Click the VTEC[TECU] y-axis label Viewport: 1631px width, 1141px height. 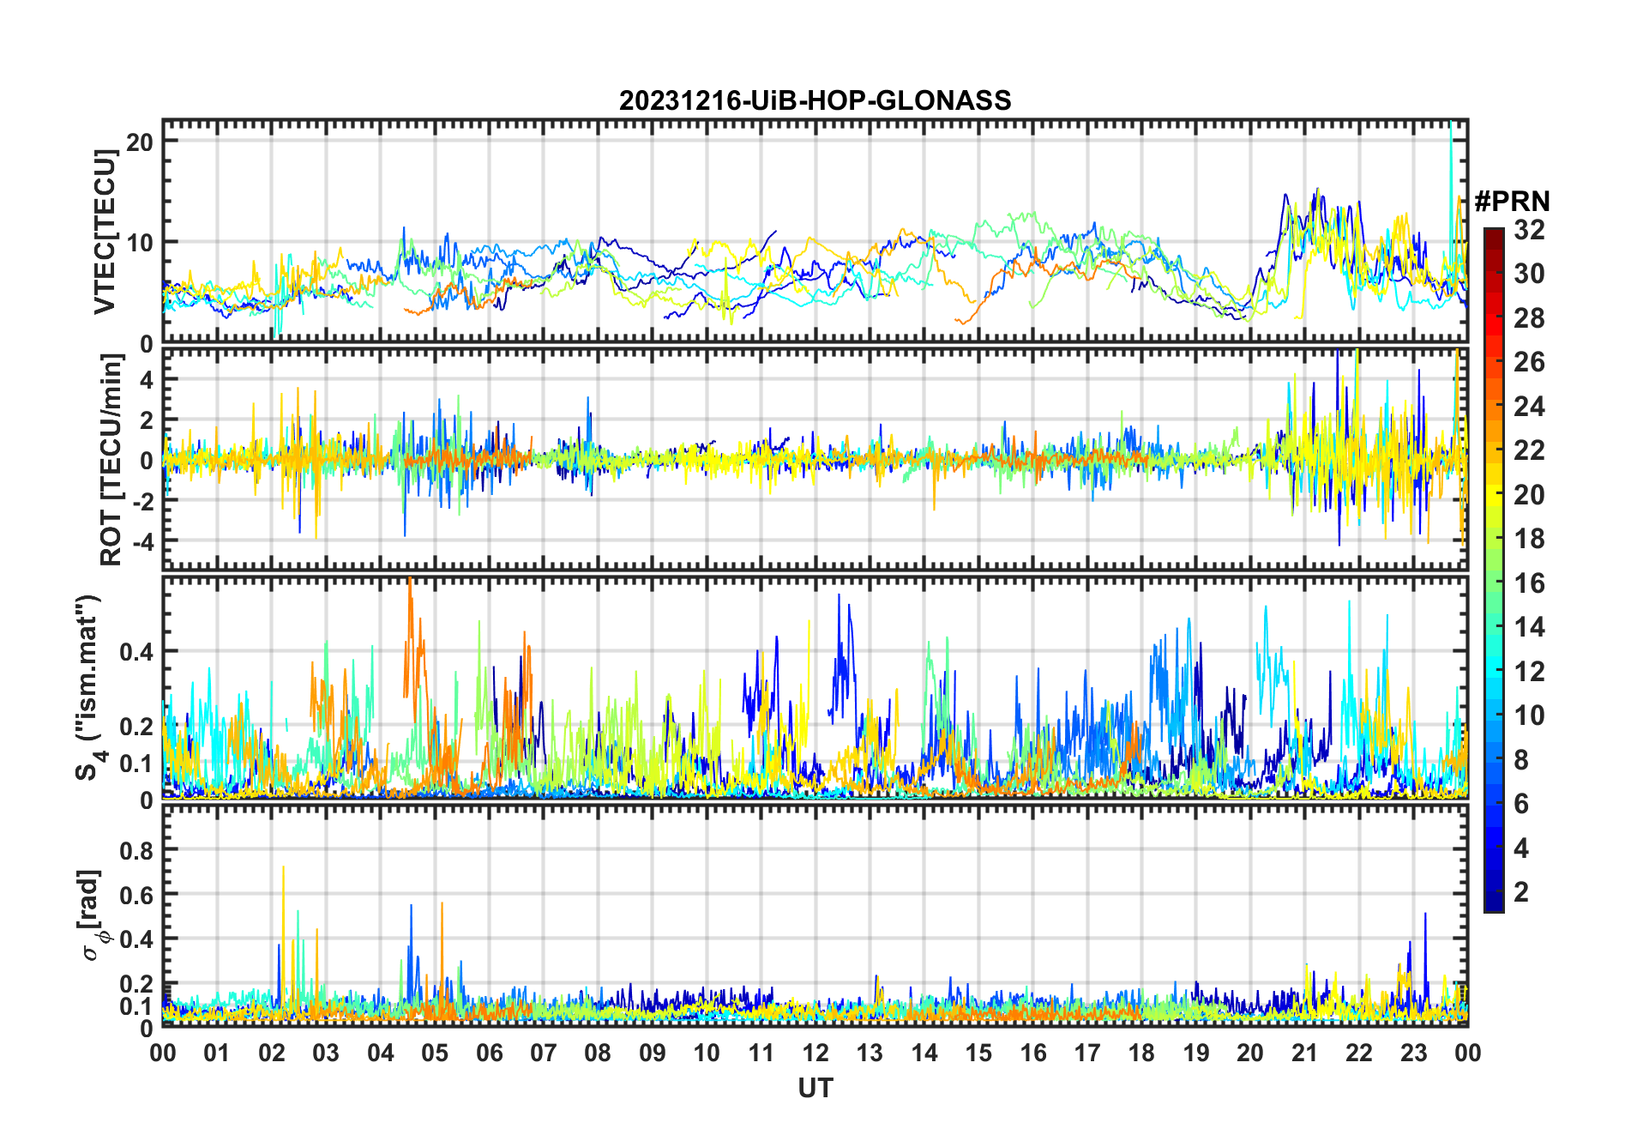click(105, 232)
